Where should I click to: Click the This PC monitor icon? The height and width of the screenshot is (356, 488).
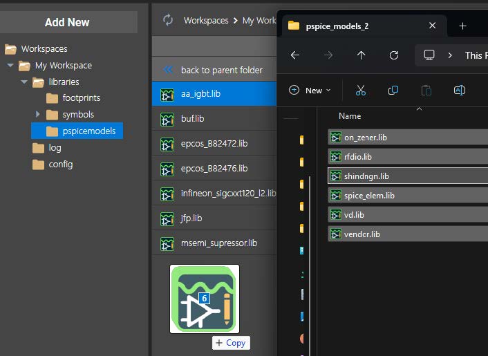tap(429, 55)
